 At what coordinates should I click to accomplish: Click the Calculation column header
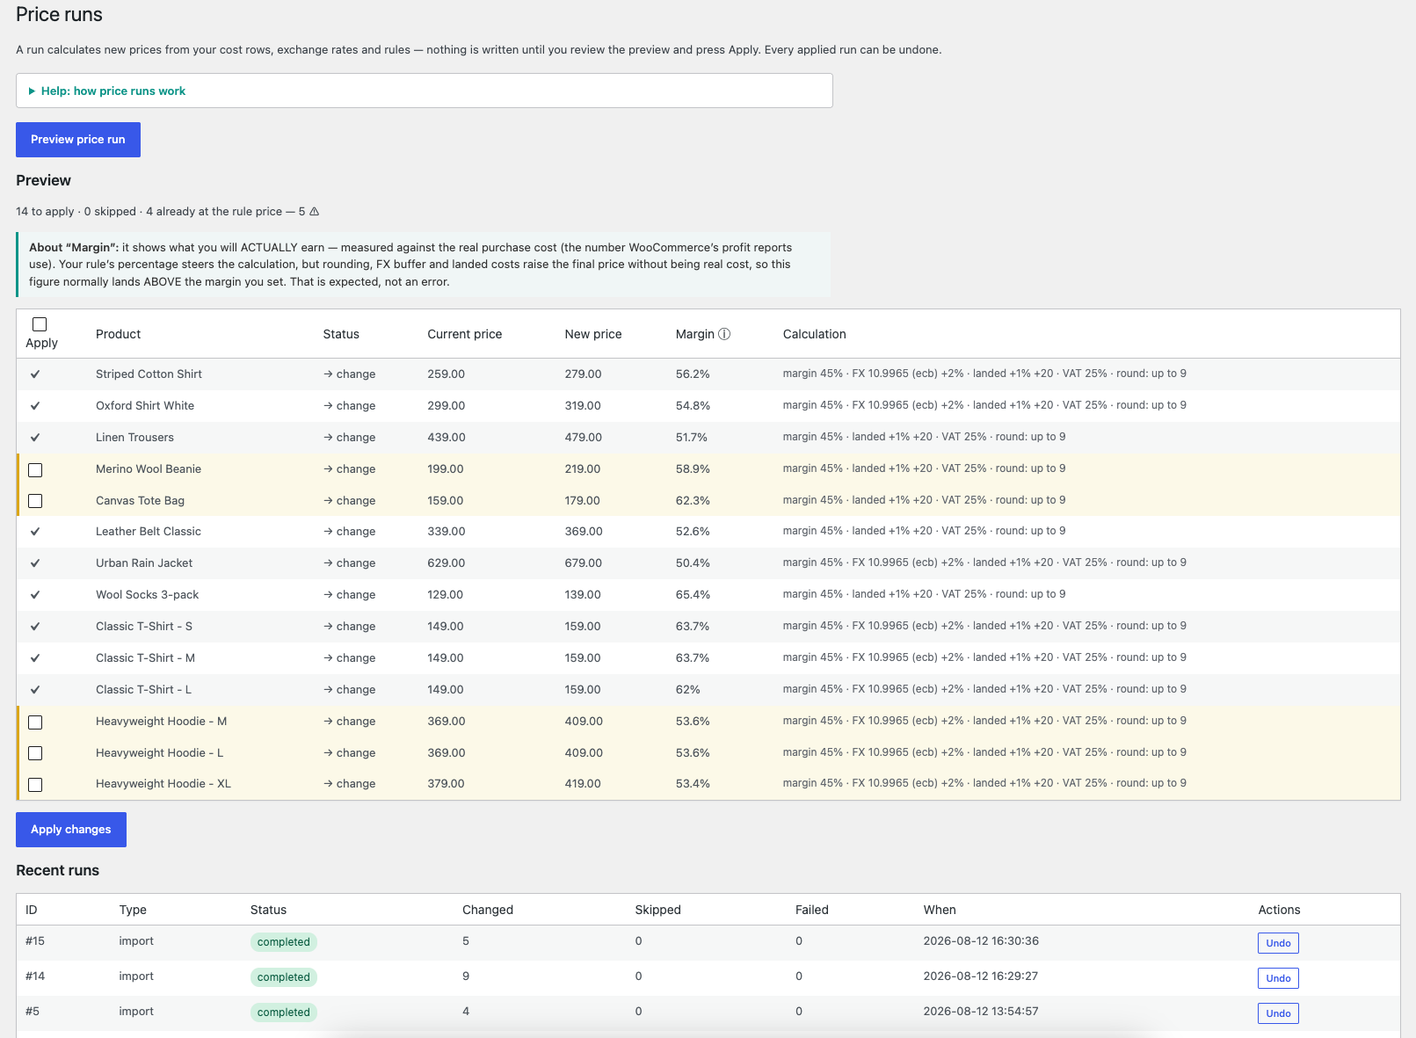click(815, 334)
